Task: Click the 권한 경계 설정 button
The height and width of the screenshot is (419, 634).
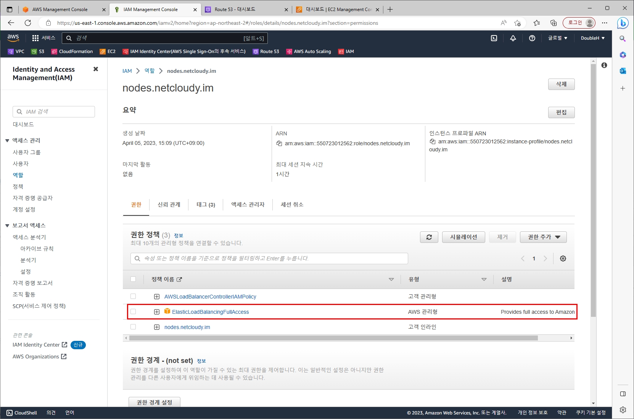Action: [154, 402]
